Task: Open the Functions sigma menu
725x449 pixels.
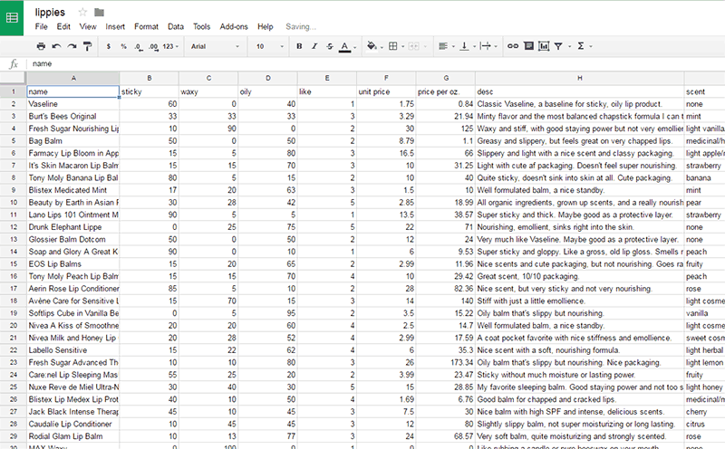Action: (581, 46)
